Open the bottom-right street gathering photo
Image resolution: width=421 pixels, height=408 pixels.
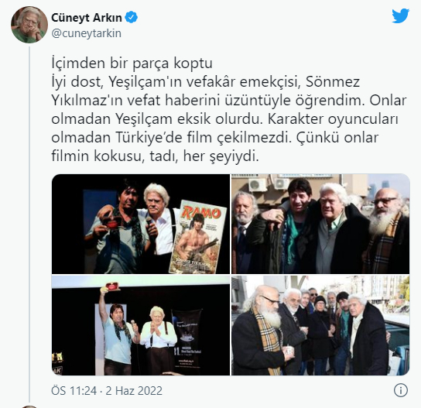pos(320,325)
